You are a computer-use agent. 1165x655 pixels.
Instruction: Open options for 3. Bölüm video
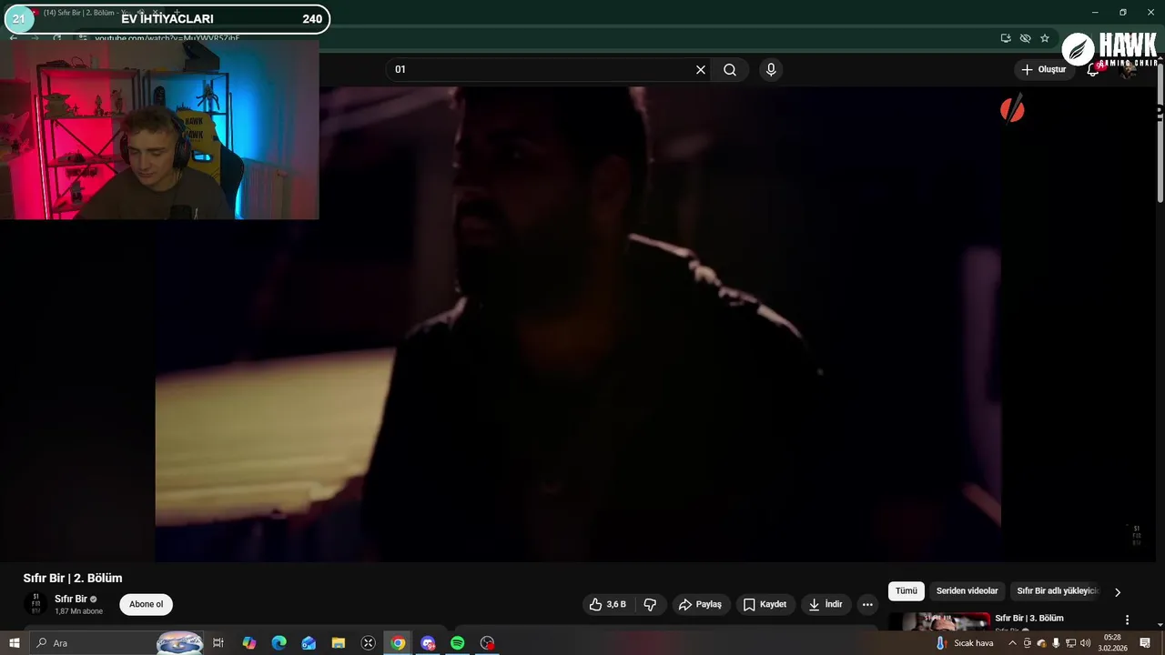pos(1127,620)
